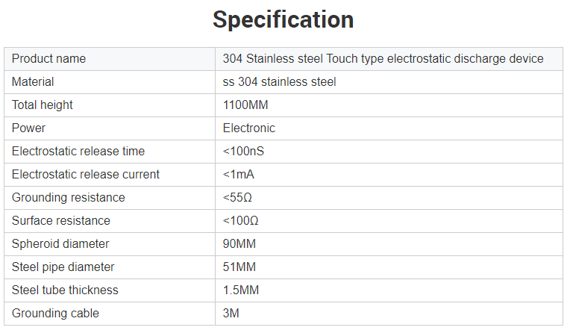The image size is (573, 336).
Task: Click the Steel pipe diameter label
Action: [x=63, y=267]
